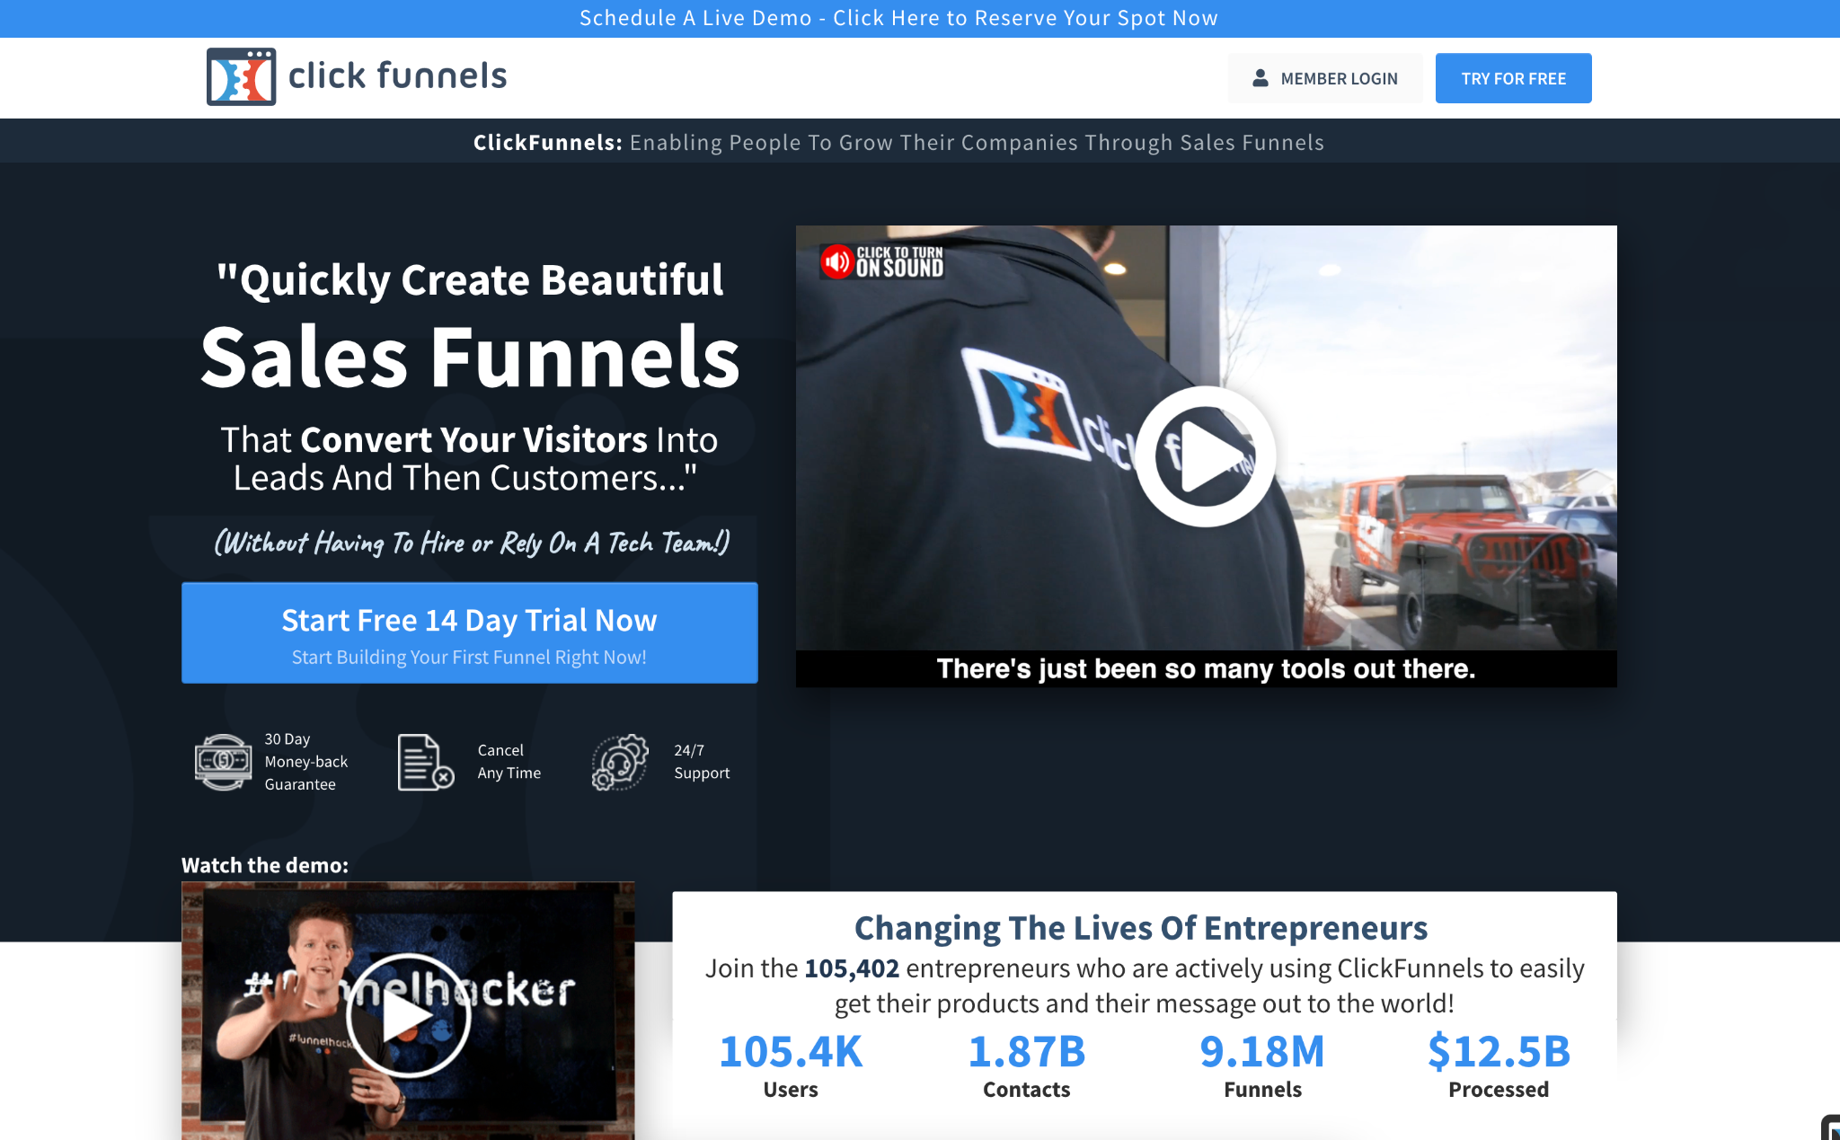
Task: Turn on sound using red speaker icon
Action: (837, 261)
